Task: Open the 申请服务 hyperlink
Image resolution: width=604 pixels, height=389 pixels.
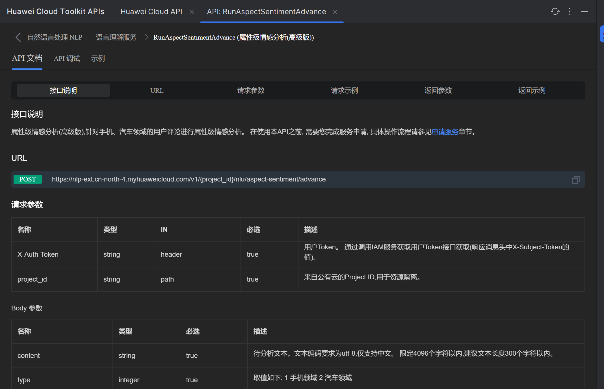Action: point(445,132)
